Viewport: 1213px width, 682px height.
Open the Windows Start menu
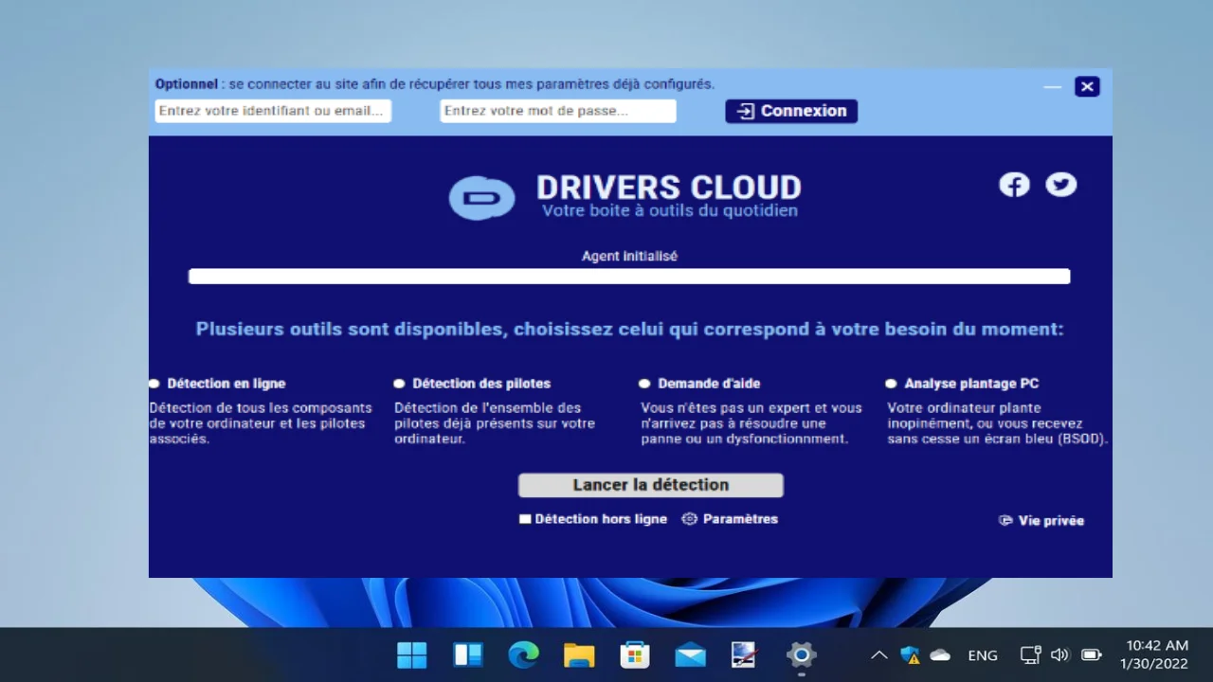coord(412,655)
